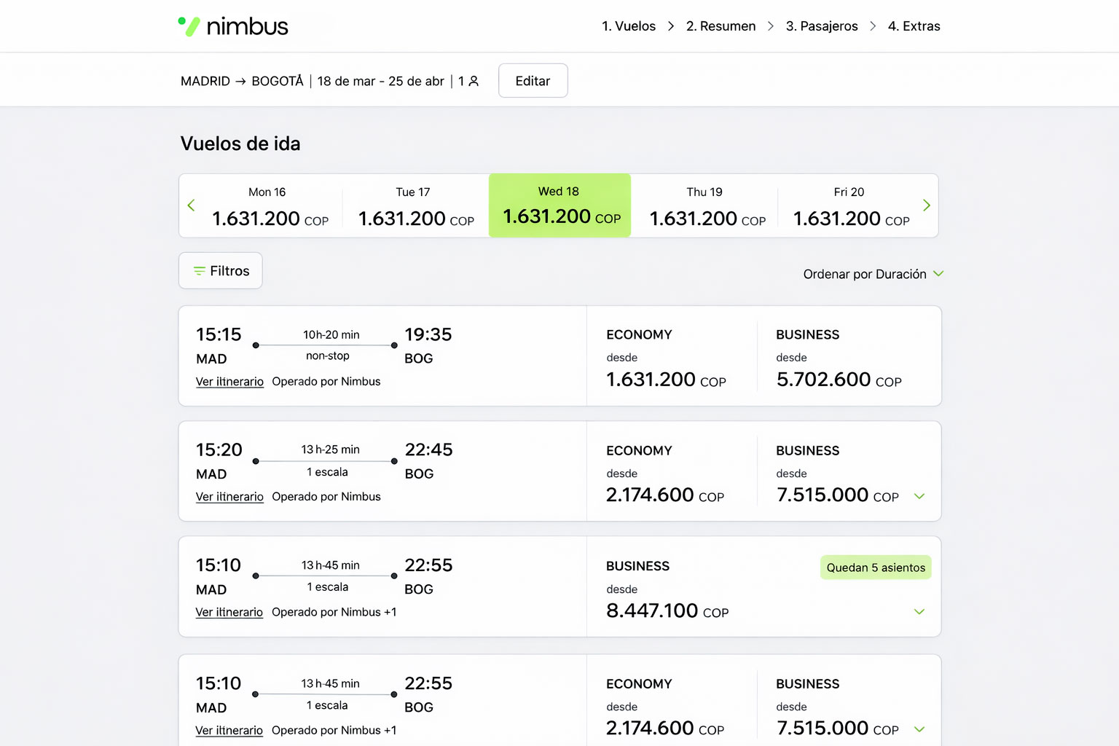
Task: Go to step 2. Resumen
Action: (x=721, y=26)
